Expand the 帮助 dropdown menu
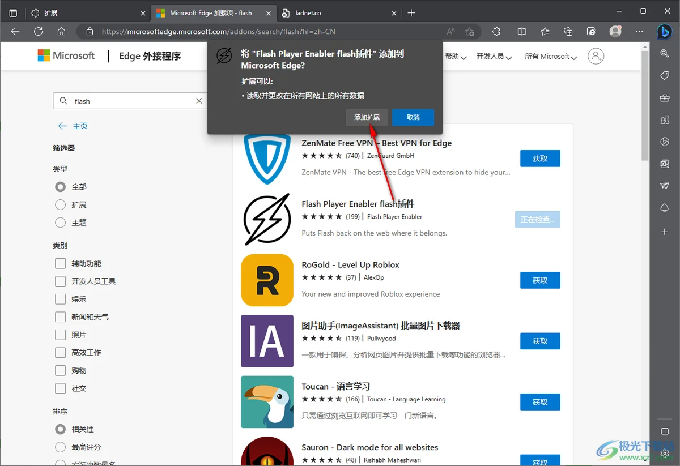The width and height of the screenshot is (680, 466). point(456,57)
